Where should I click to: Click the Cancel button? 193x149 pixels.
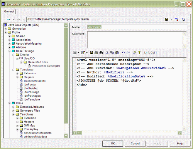[135, 144]
